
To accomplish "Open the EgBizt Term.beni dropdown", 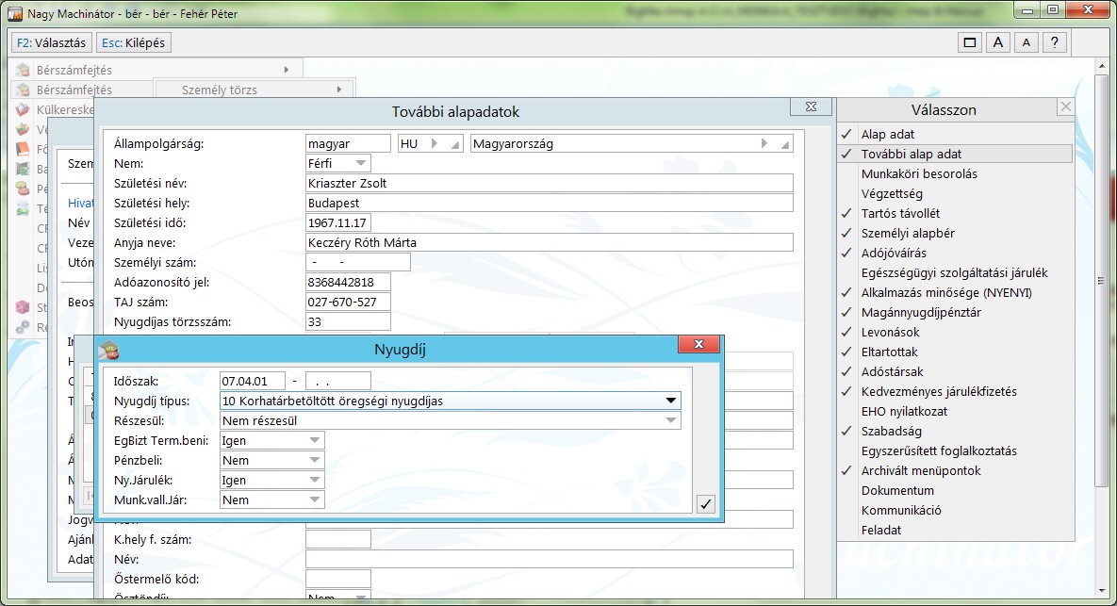I will point(314,441).
